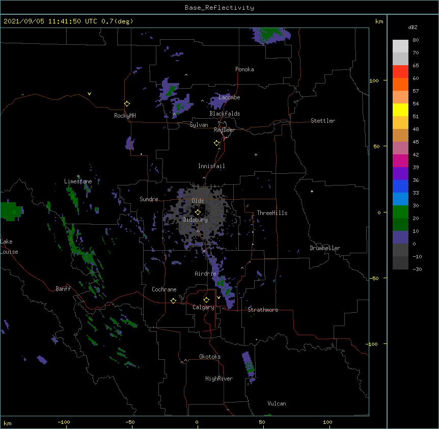Select the 0 dBZ slate-blue swatch
439x429 pixels.
tap(400, 237)
